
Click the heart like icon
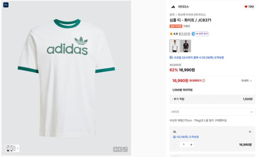[x=246, y=7]
